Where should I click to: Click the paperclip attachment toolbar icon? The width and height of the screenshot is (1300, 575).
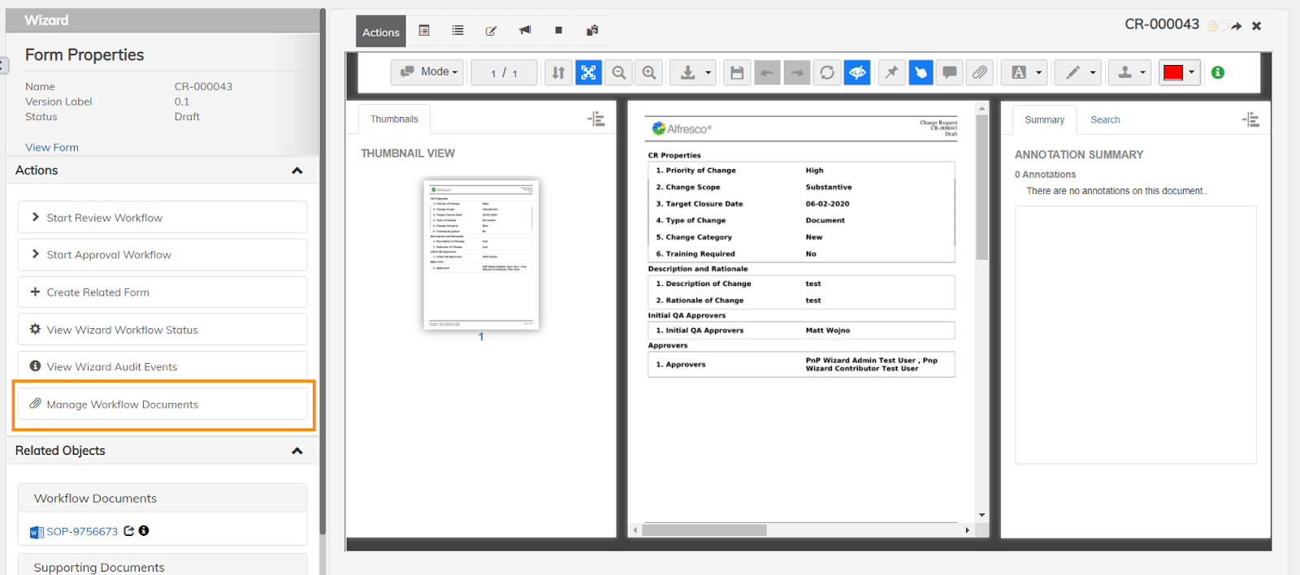click(x=980, y=72)
